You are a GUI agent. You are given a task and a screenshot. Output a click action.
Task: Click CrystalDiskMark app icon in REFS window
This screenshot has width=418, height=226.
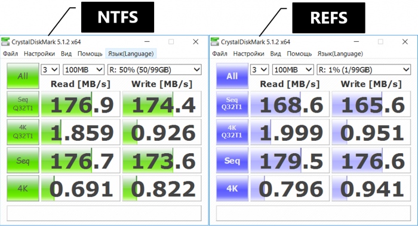point(215,42)
